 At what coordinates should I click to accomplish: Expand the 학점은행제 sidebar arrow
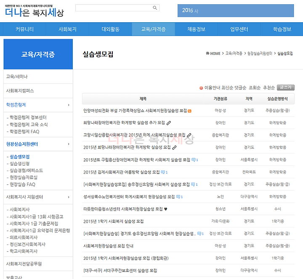point(69,105)
